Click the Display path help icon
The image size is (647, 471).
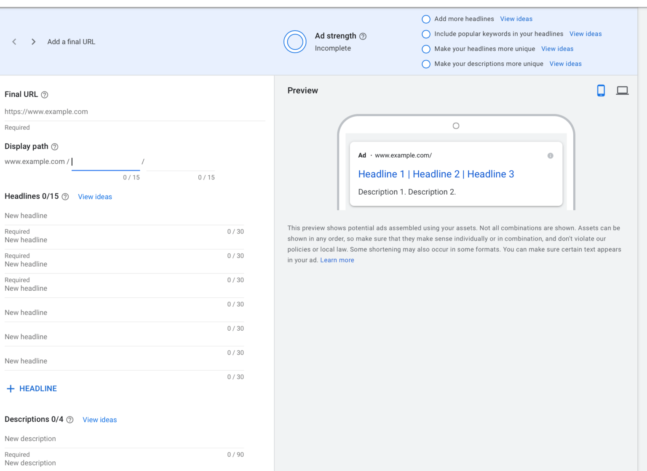(x=55, y=147)
